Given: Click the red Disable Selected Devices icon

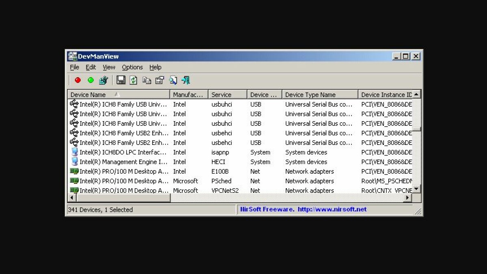Looking at the screenshot, I should point(78,80).
